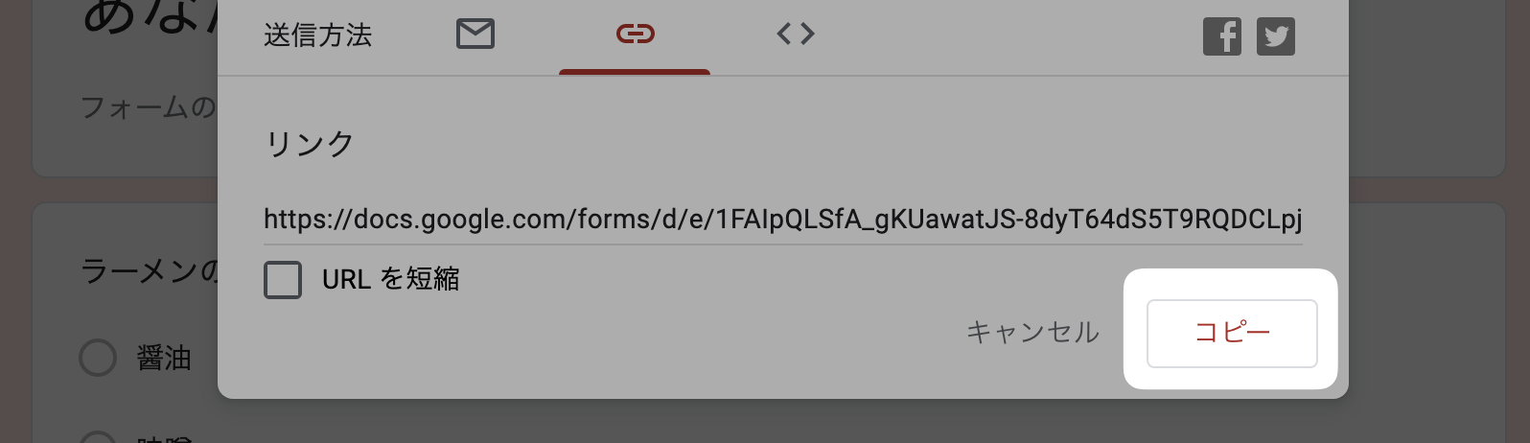The width and height of the screenshot is (1530, 443).
Task: Click the リンク heading text
Action: (310, 144)
